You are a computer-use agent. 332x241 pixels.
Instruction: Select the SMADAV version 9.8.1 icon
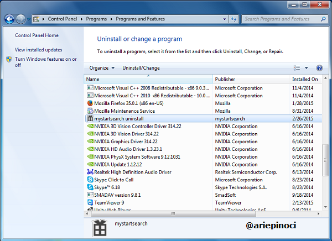pos(90,195)
